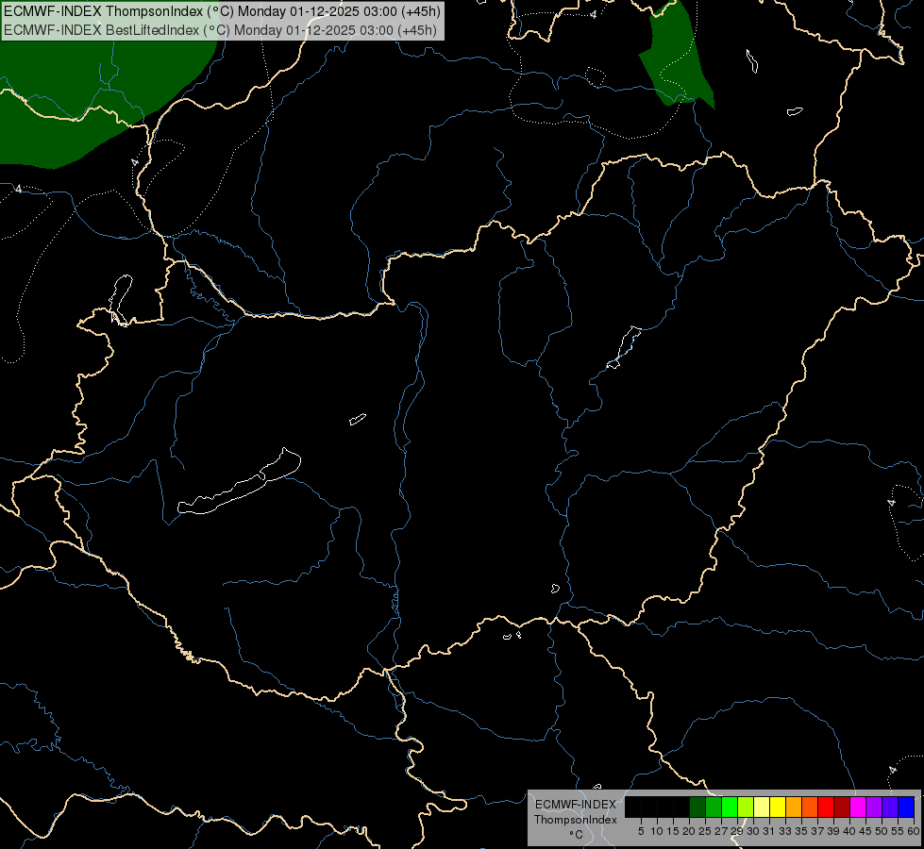The height and width of the screenshot is (849, 924).
Task: Click the small green shaded area at top-right
Action: (x=678, y=58)
